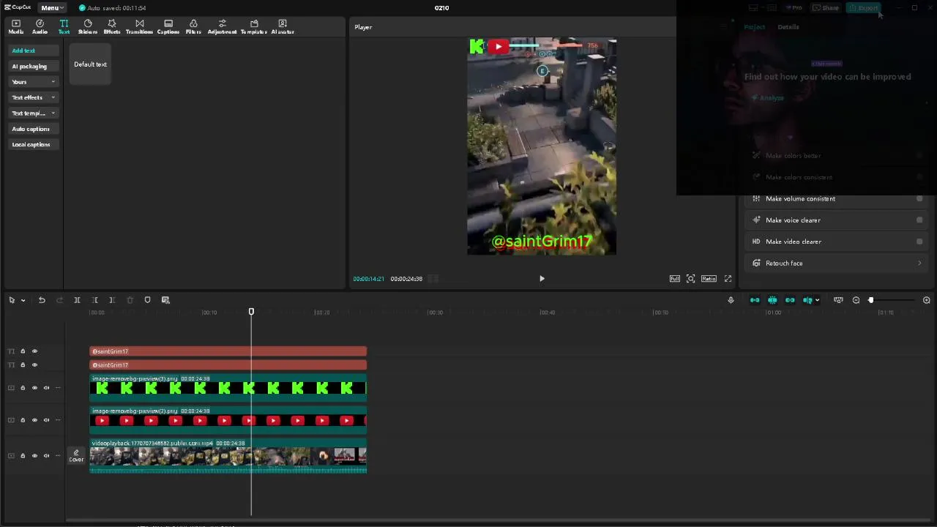The height and width of the screenshot is (527, 937).
Task: Add the Default text preset
Action: (x=90, y=64)
